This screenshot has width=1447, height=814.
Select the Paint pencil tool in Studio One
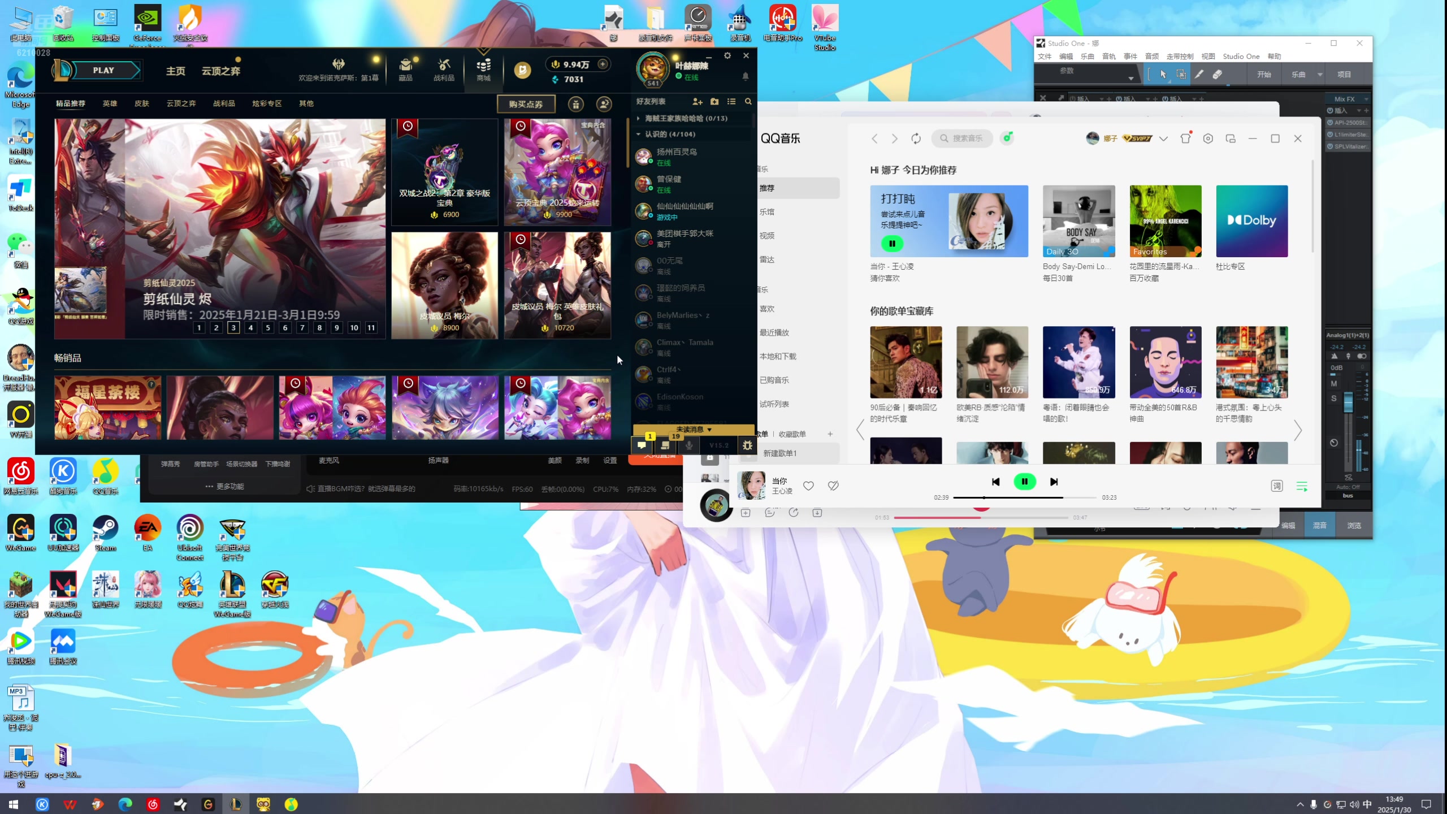1199,75
